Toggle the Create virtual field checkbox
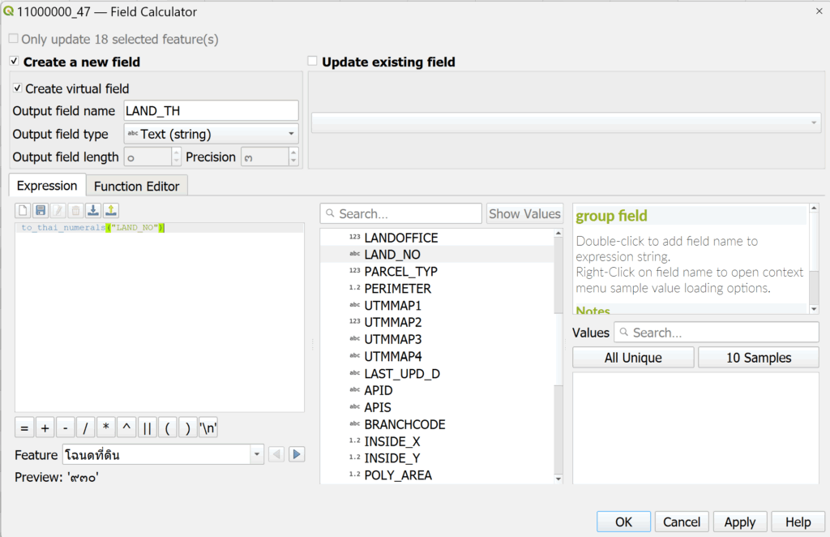 (18, 88)
